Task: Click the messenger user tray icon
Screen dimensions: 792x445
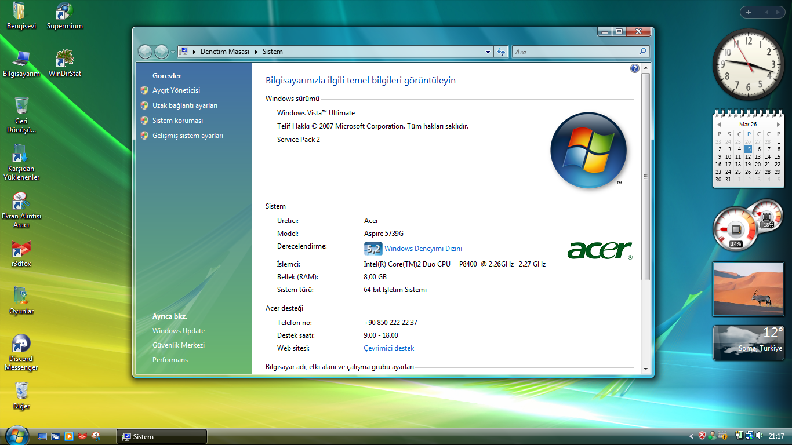Action: [x=712, y=436]
